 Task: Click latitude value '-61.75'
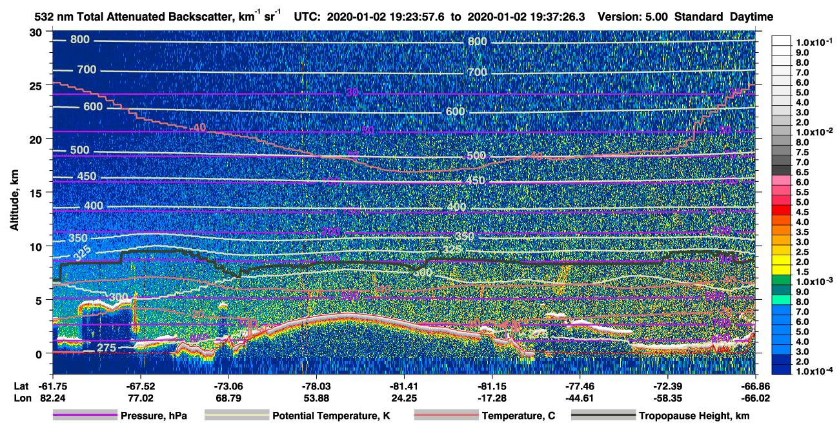(x=52, y=386)
